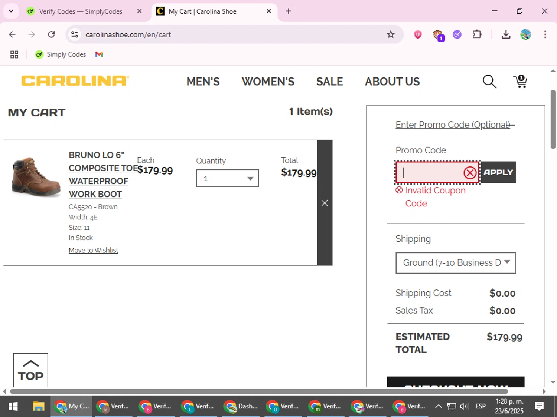Open the apps grid in bookmarks bar

(x=14, y=54)
